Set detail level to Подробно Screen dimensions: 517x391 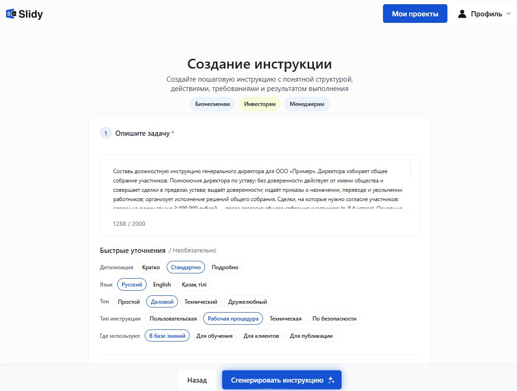(x=225, y=267)
